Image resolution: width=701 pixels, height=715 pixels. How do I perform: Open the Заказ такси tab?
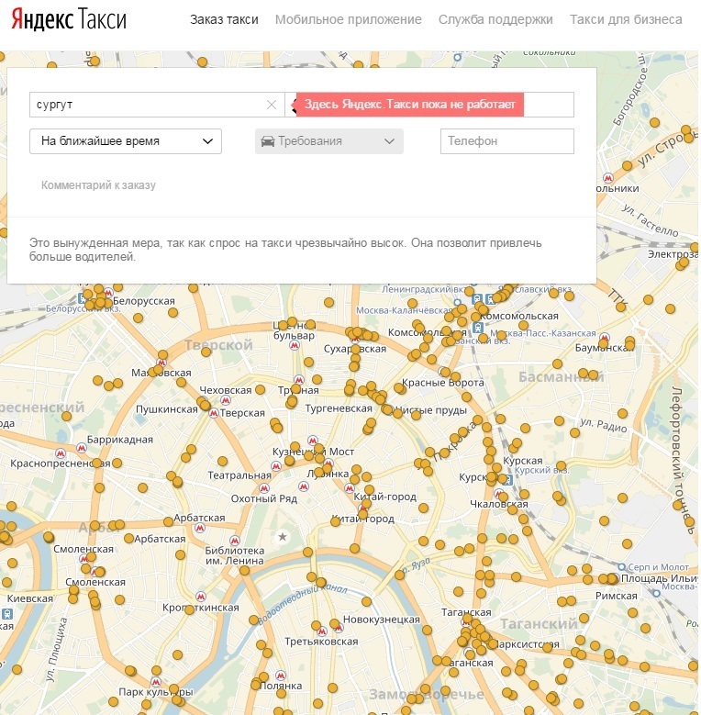(x=224, y=19)
